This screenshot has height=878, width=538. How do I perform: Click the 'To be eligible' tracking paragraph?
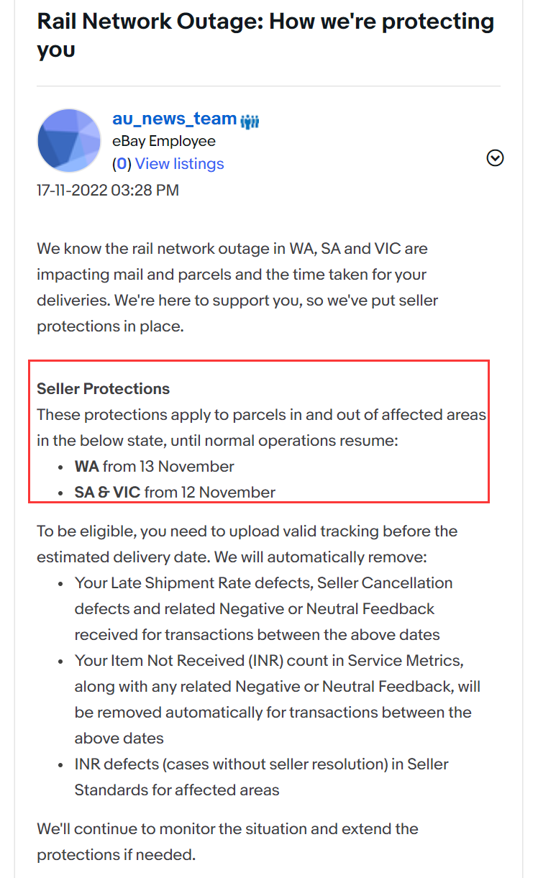pos(247,544)
